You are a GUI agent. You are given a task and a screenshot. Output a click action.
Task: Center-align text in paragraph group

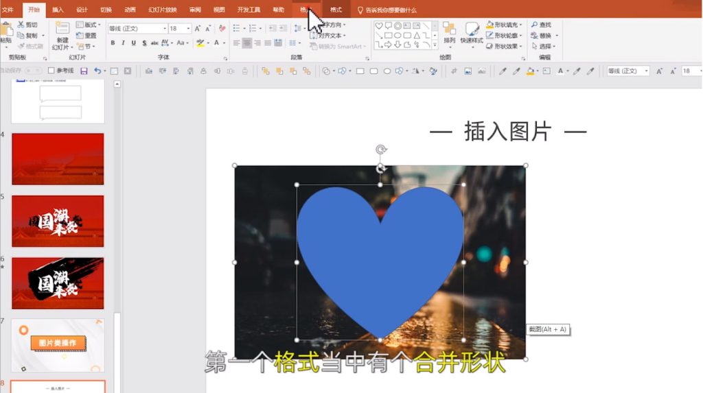pyautogui.click(x=246, y=43)
